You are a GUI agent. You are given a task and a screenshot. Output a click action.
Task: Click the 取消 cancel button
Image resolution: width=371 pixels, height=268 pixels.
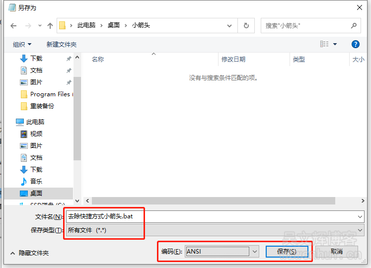coord(336,252)
